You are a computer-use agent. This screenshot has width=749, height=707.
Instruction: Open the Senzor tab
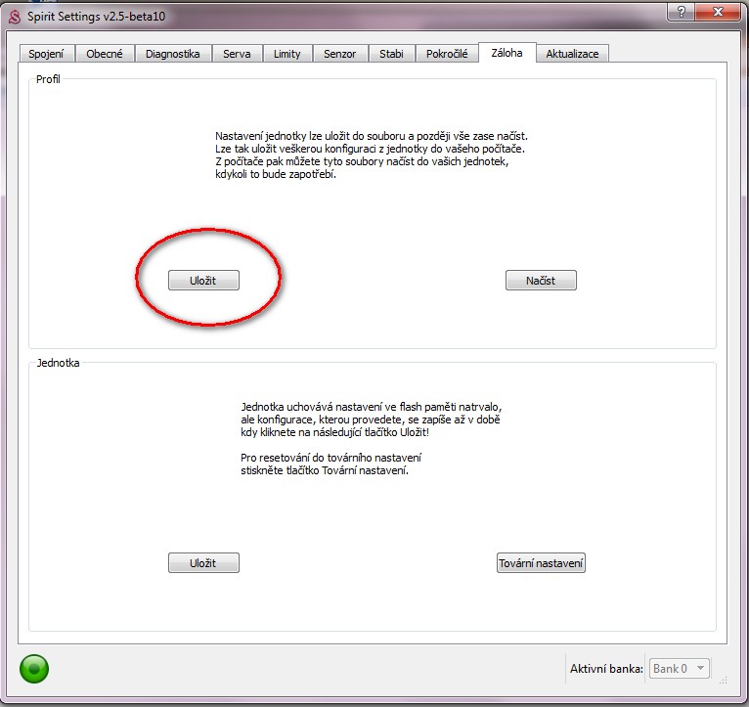coord(340,54)
